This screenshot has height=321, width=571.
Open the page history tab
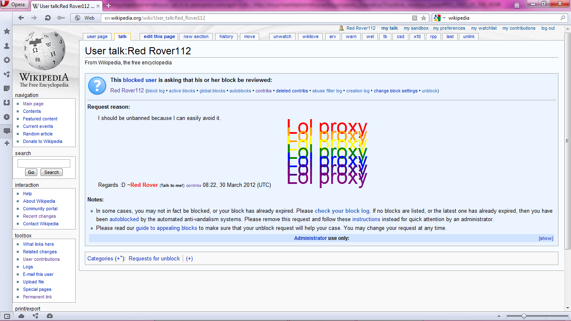[226, 36]
